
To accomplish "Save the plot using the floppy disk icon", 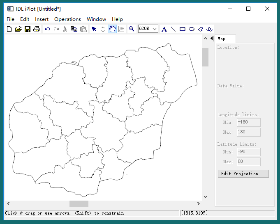I will (28, 29).
